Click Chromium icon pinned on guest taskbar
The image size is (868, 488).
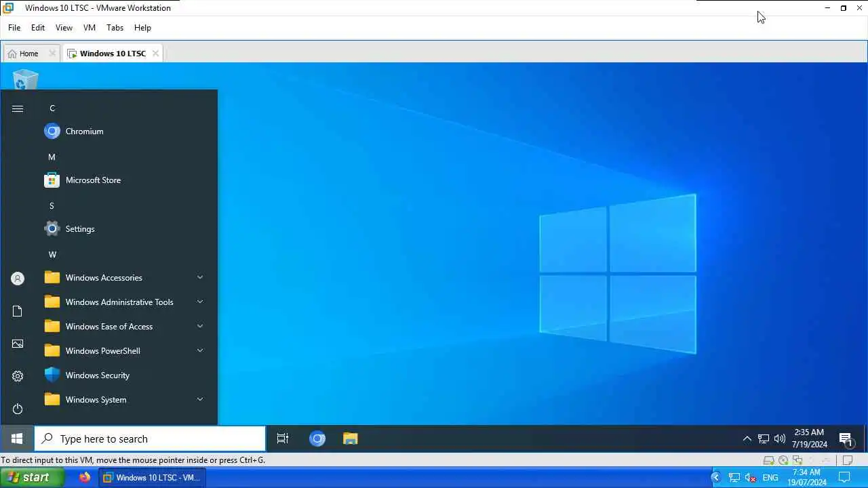tap(317, 439)
